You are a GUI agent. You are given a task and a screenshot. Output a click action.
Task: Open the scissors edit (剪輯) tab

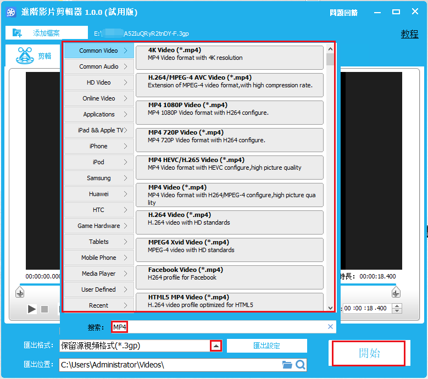point(33,56)
